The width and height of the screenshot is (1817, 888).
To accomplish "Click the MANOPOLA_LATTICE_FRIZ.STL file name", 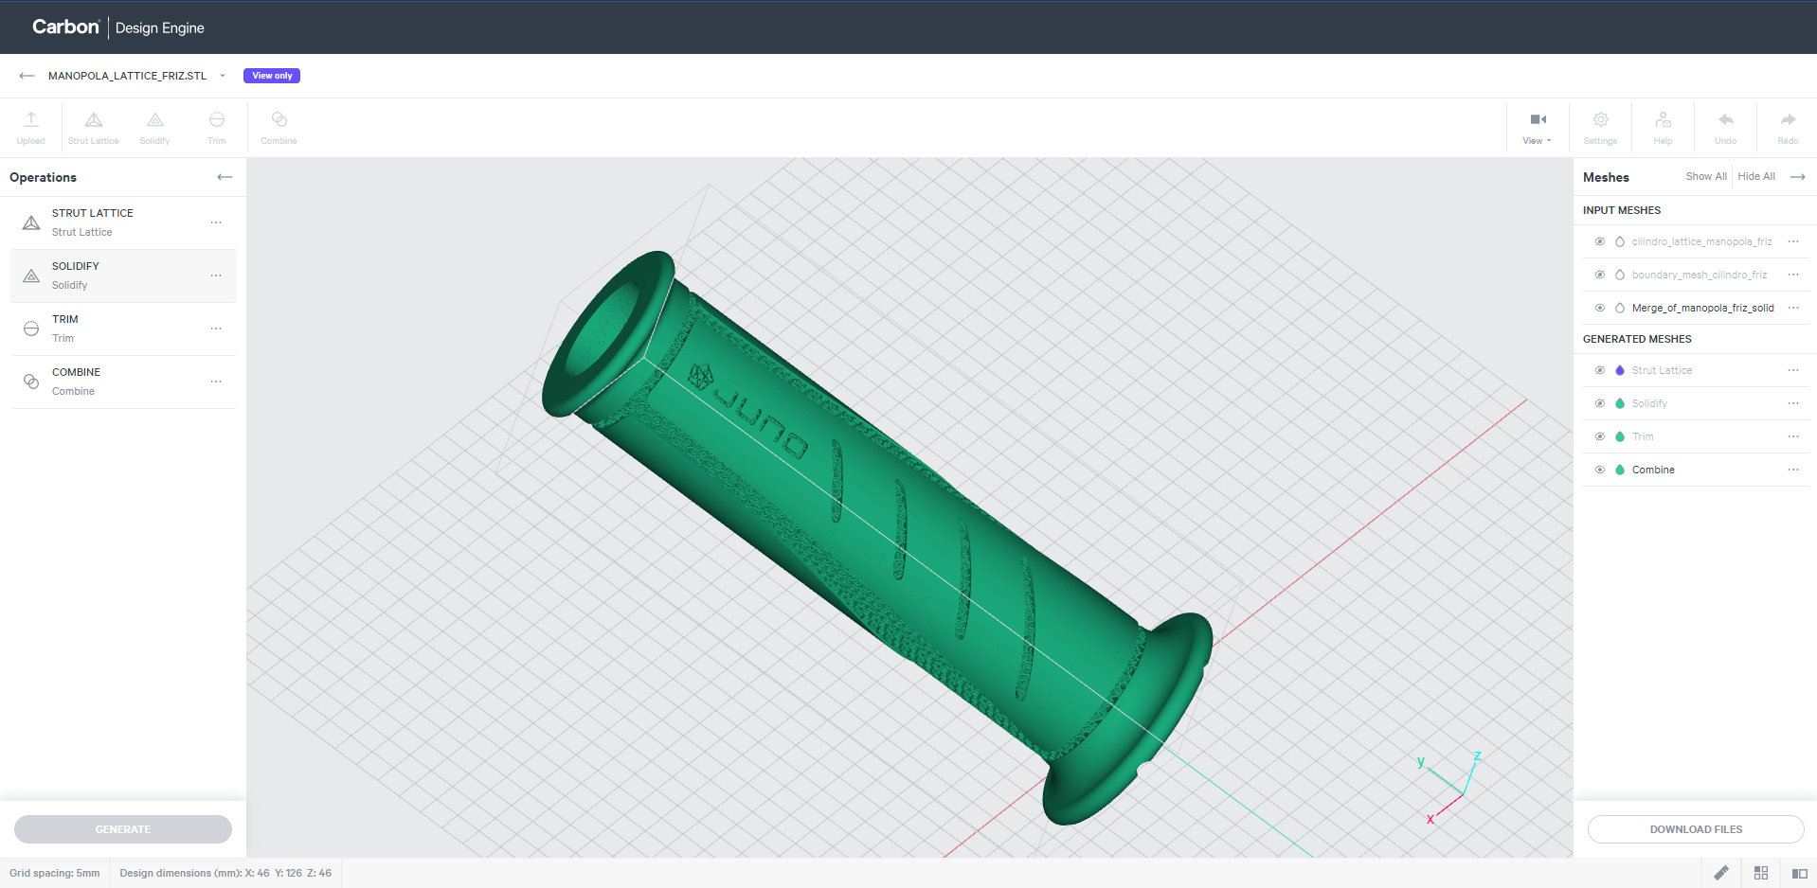I will click(127, 76).
